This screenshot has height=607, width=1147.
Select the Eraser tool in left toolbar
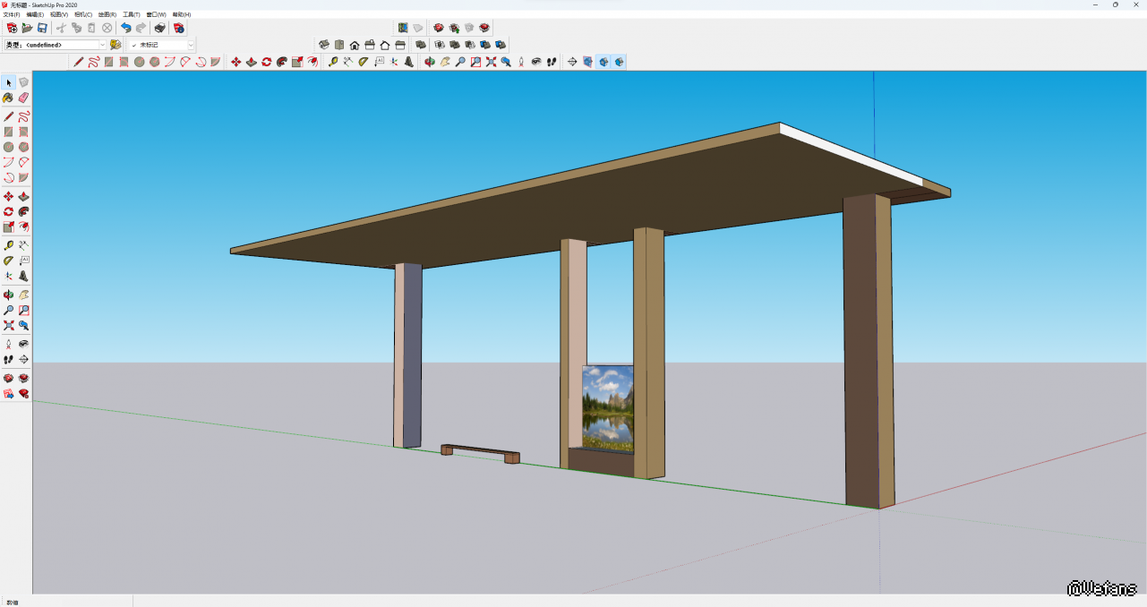tap(24, 98)
